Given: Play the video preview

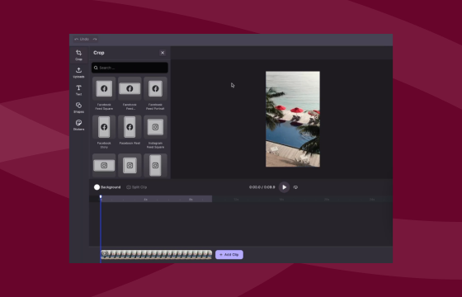Looking at the screenshot, I should point(284,187).
